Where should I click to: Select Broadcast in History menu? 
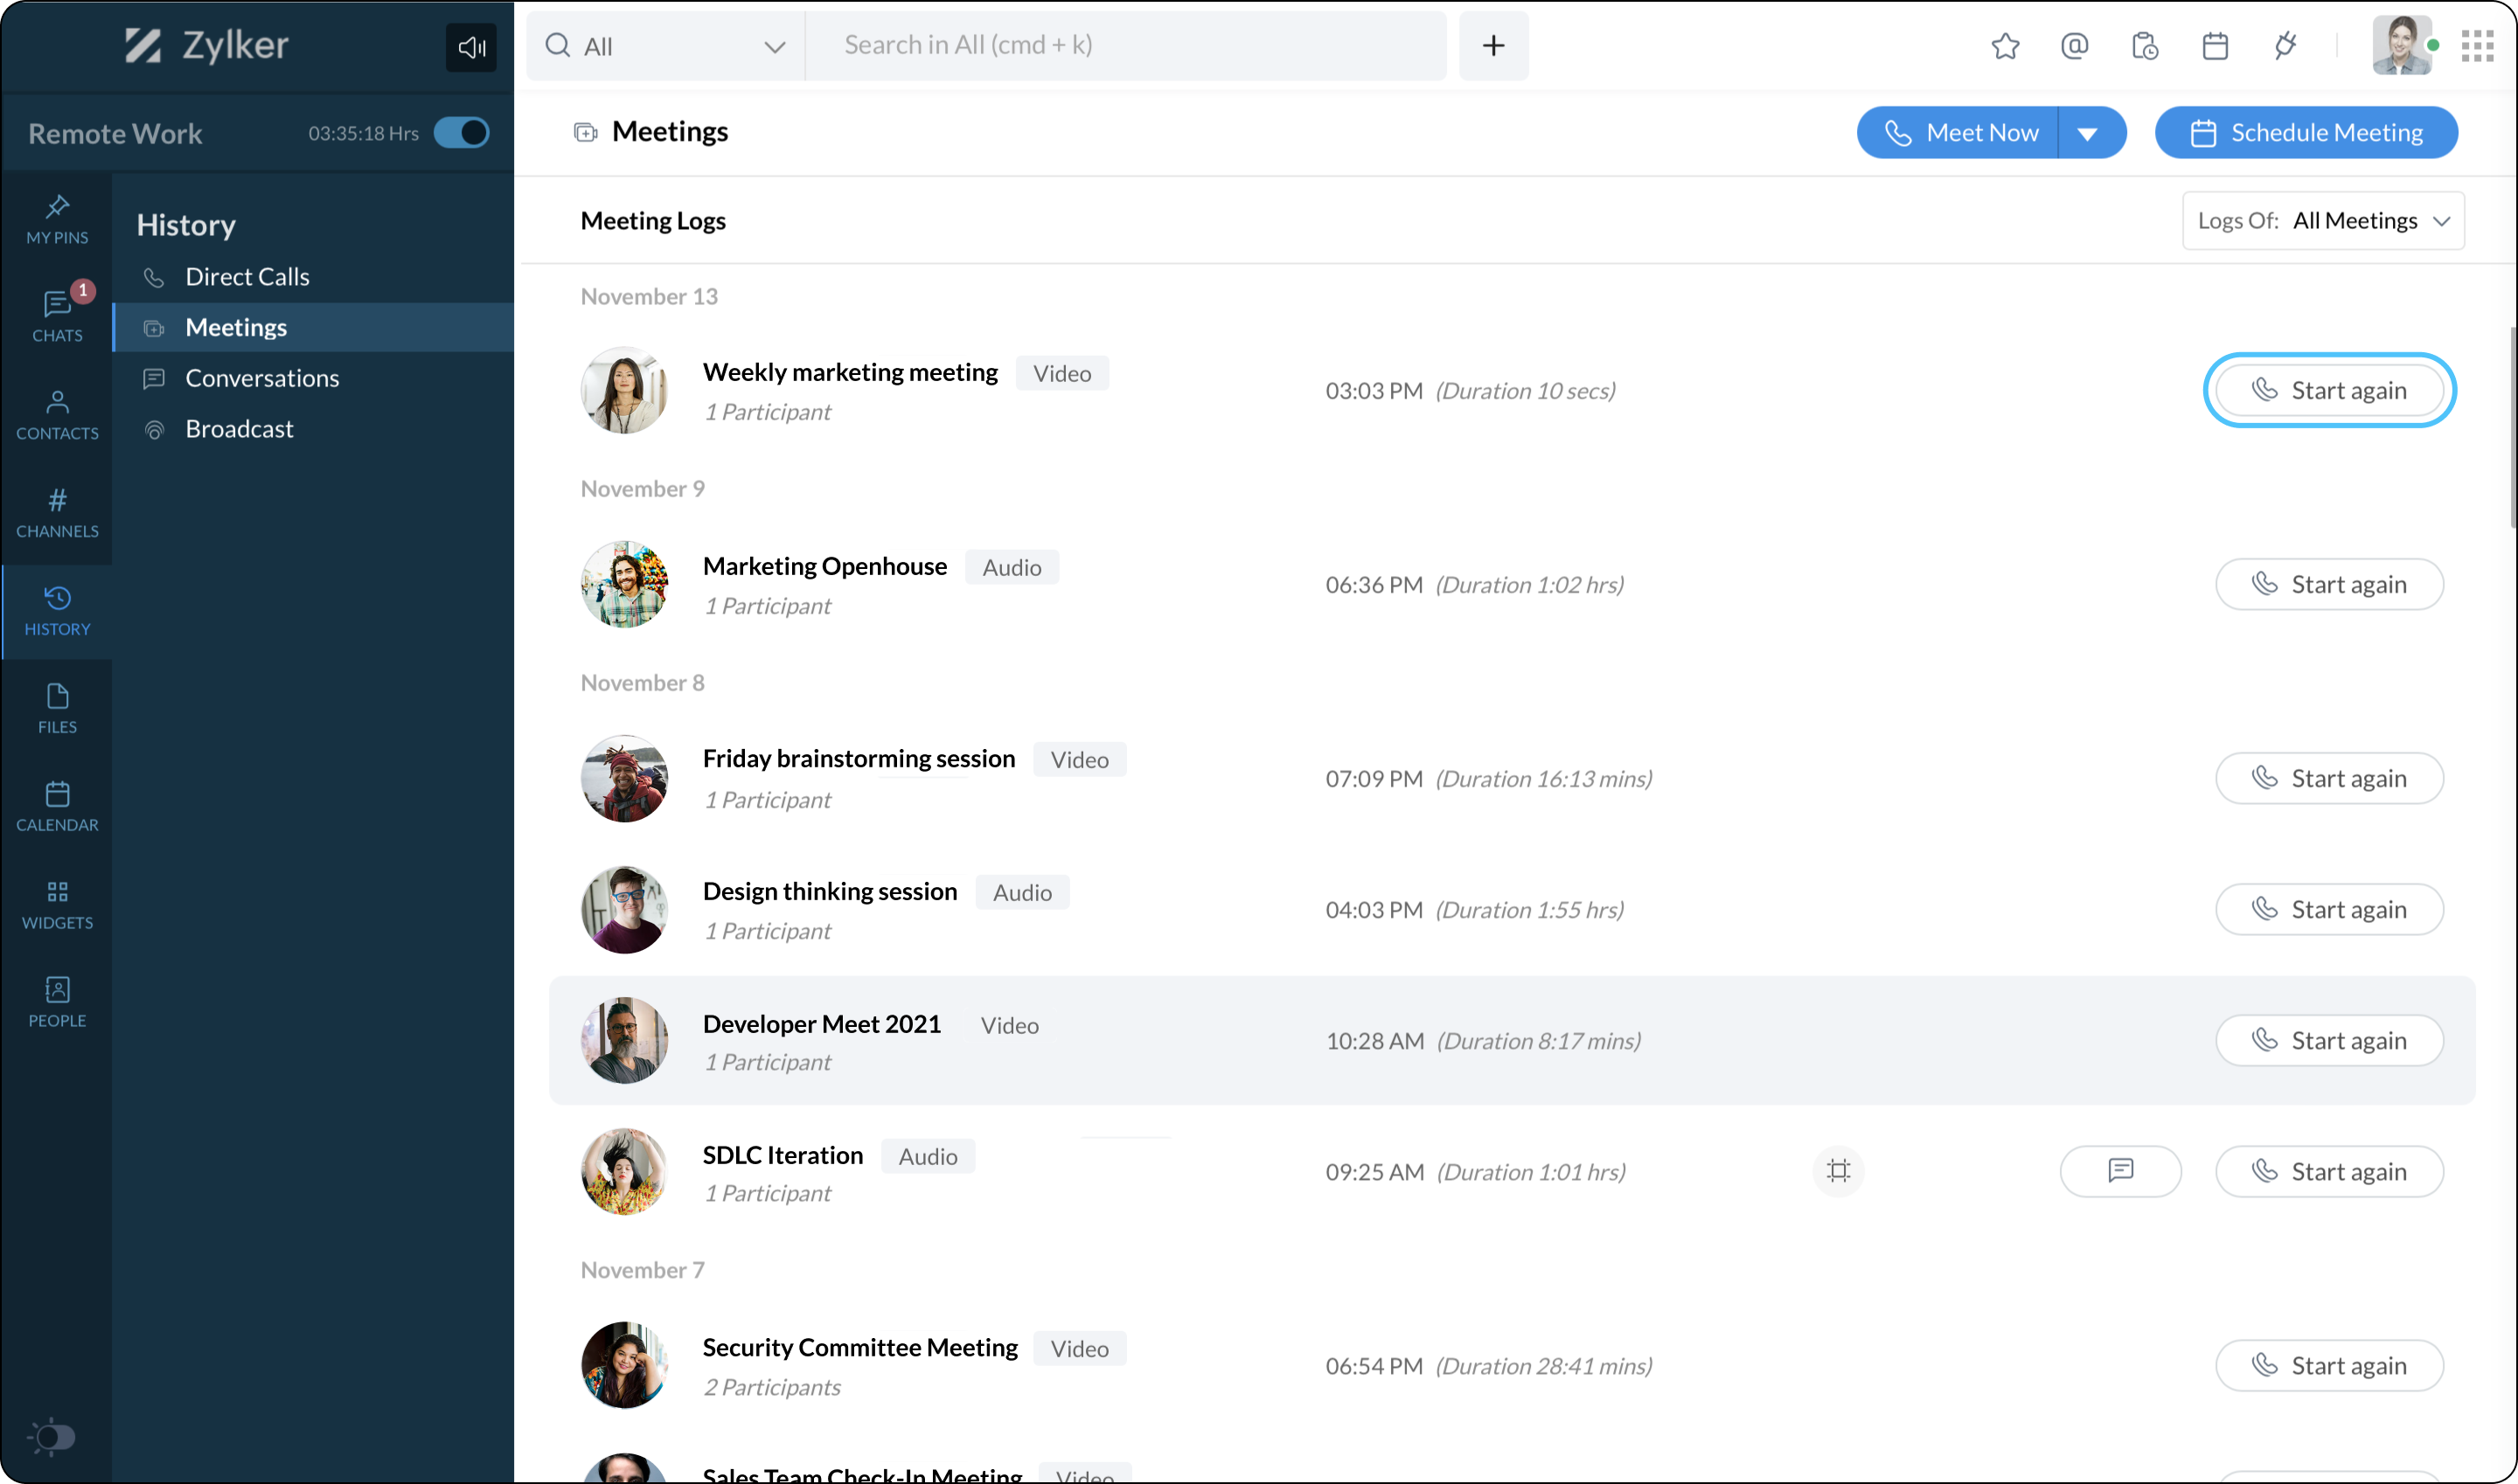[x=239, y=429]
